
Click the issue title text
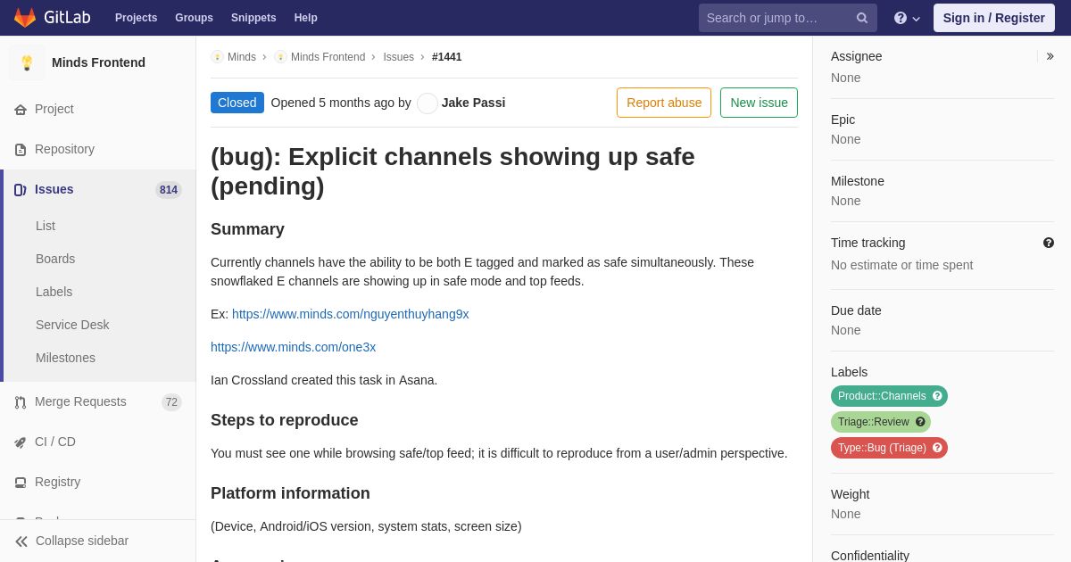(x=452, y=171)
